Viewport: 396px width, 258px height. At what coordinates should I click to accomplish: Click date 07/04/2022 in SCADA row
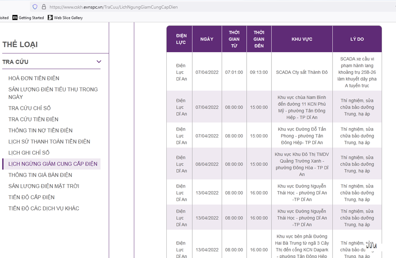(207, 72)
